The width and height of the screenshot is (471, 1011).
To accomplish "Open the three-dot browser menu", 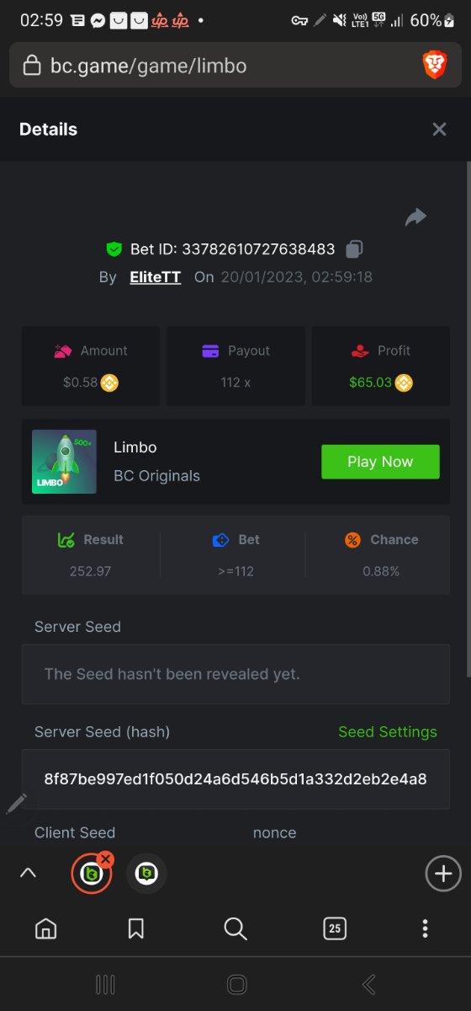I will (425, 928).
